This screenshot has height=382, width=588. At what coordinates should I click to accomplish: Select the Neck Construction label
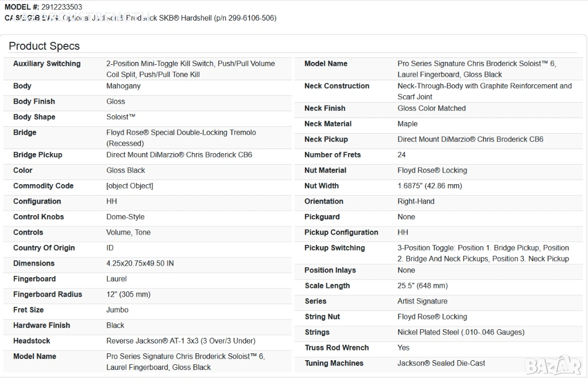pos(337,86)
